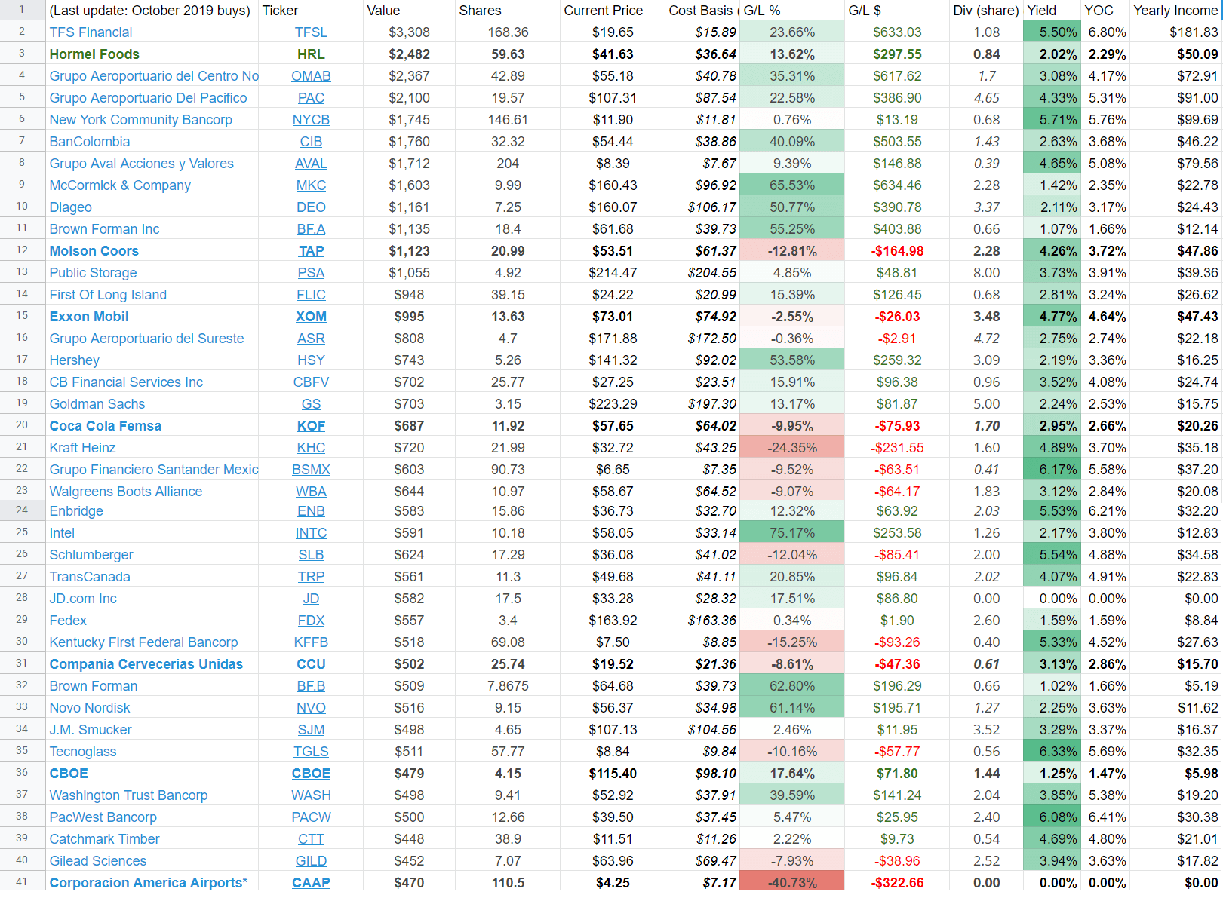Select Corporacion America Airports company name
Viewport: 1223px width, 901px height.
pyautogui.click(x=149, y=883)
